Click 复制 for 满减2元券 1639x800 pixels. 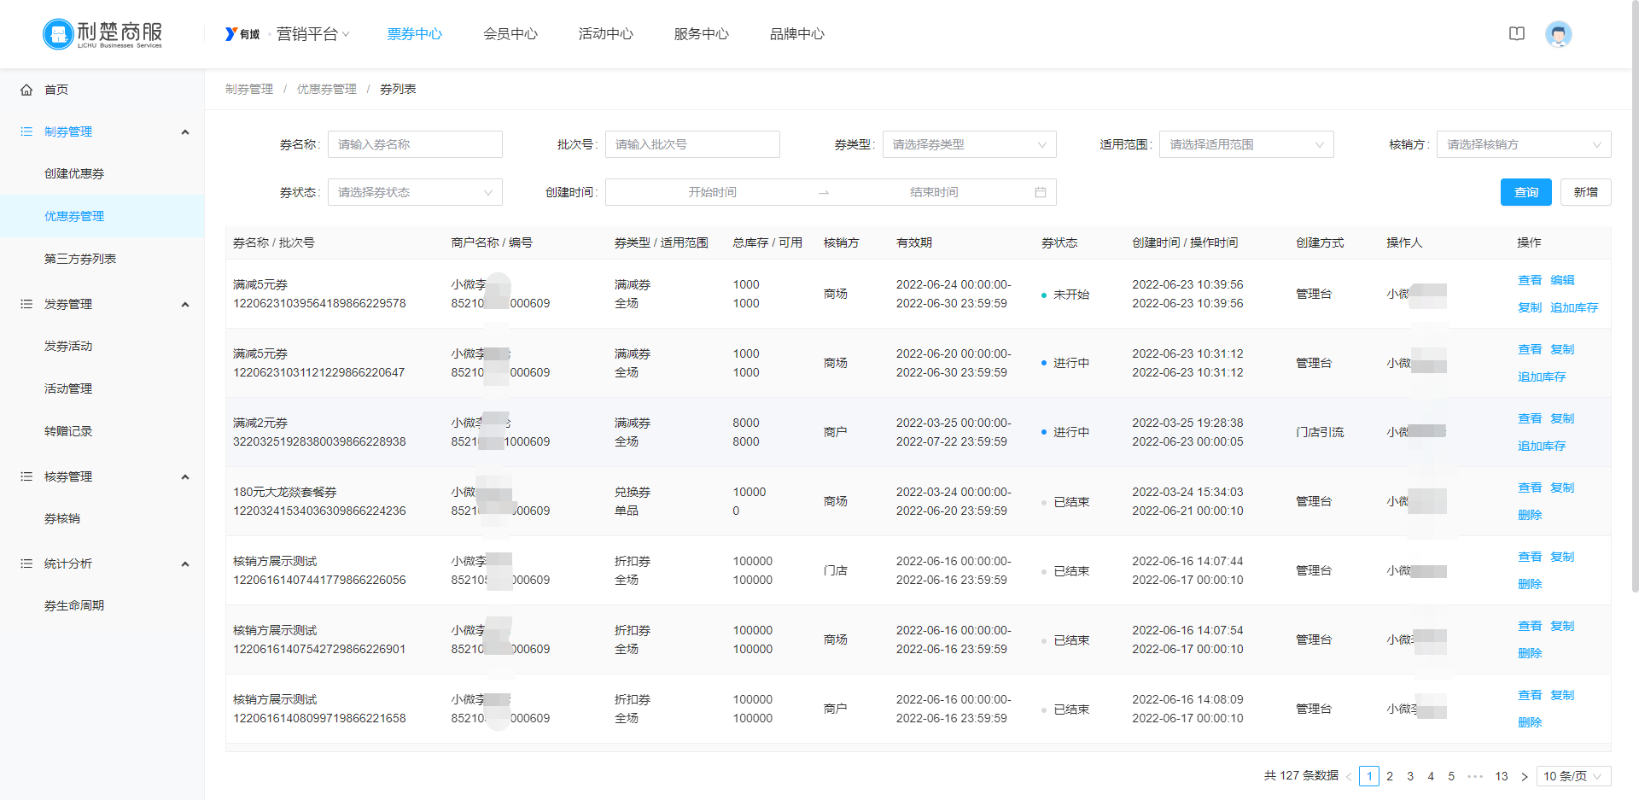(1562, 418)
